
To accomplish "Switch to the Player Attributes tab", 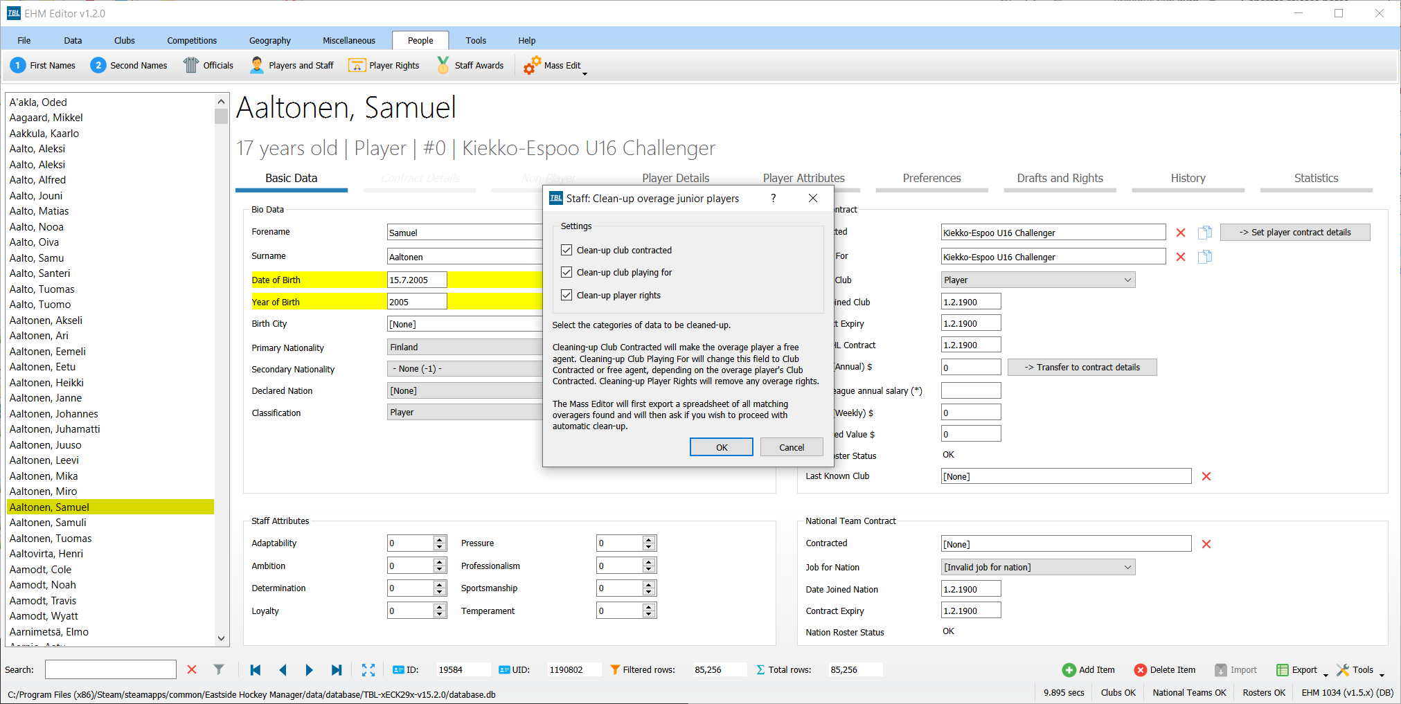I will (803, 178).
